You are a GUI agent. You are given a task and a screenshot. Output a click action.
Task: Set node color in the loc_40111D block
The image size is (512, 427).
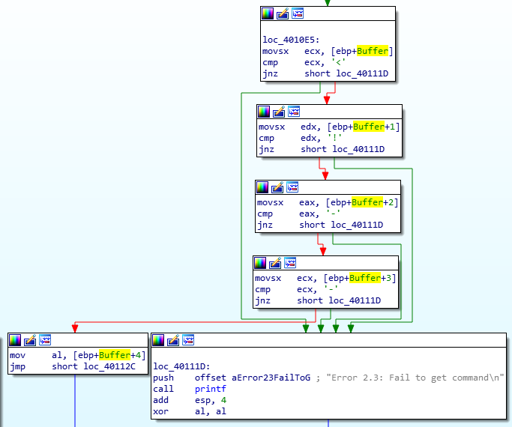158,340
